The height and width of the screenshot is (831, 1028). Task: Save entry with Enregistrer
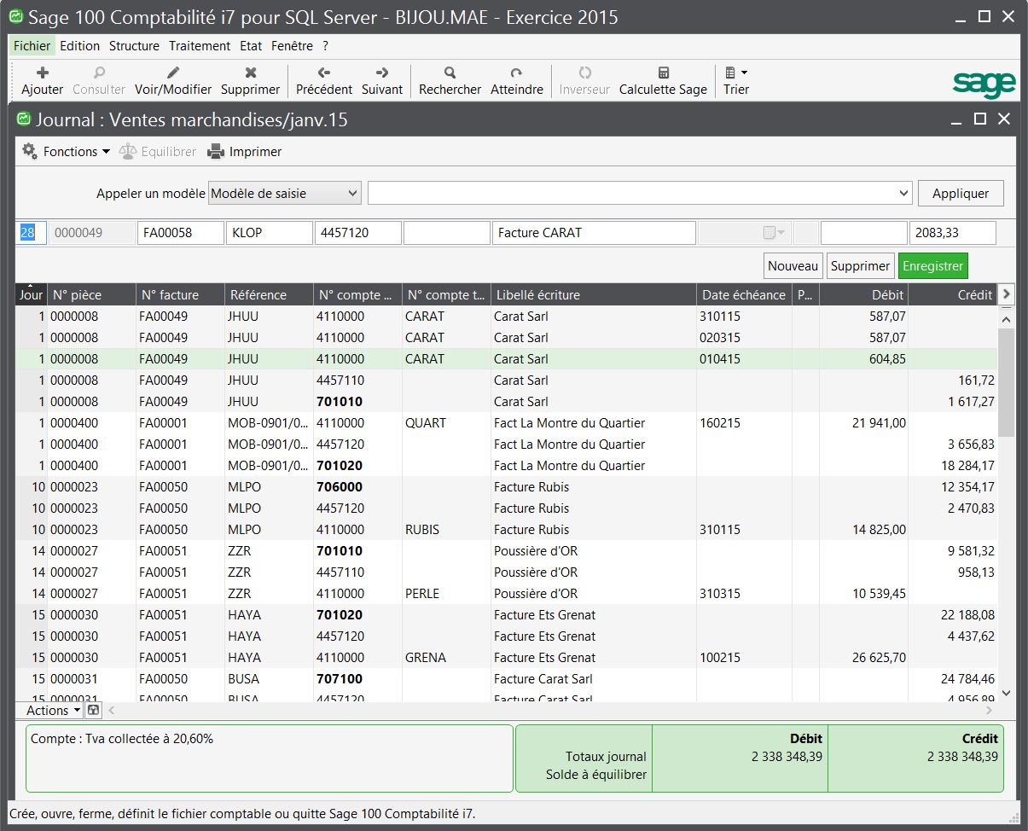click(933, 265)
